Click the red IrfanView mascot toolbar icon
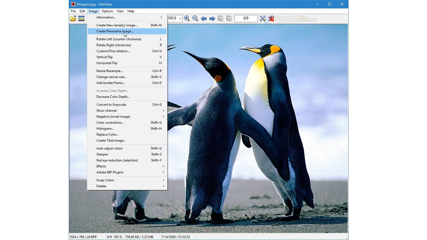The height and width of the screenshot is (240, 427). [x=271, y=18]
